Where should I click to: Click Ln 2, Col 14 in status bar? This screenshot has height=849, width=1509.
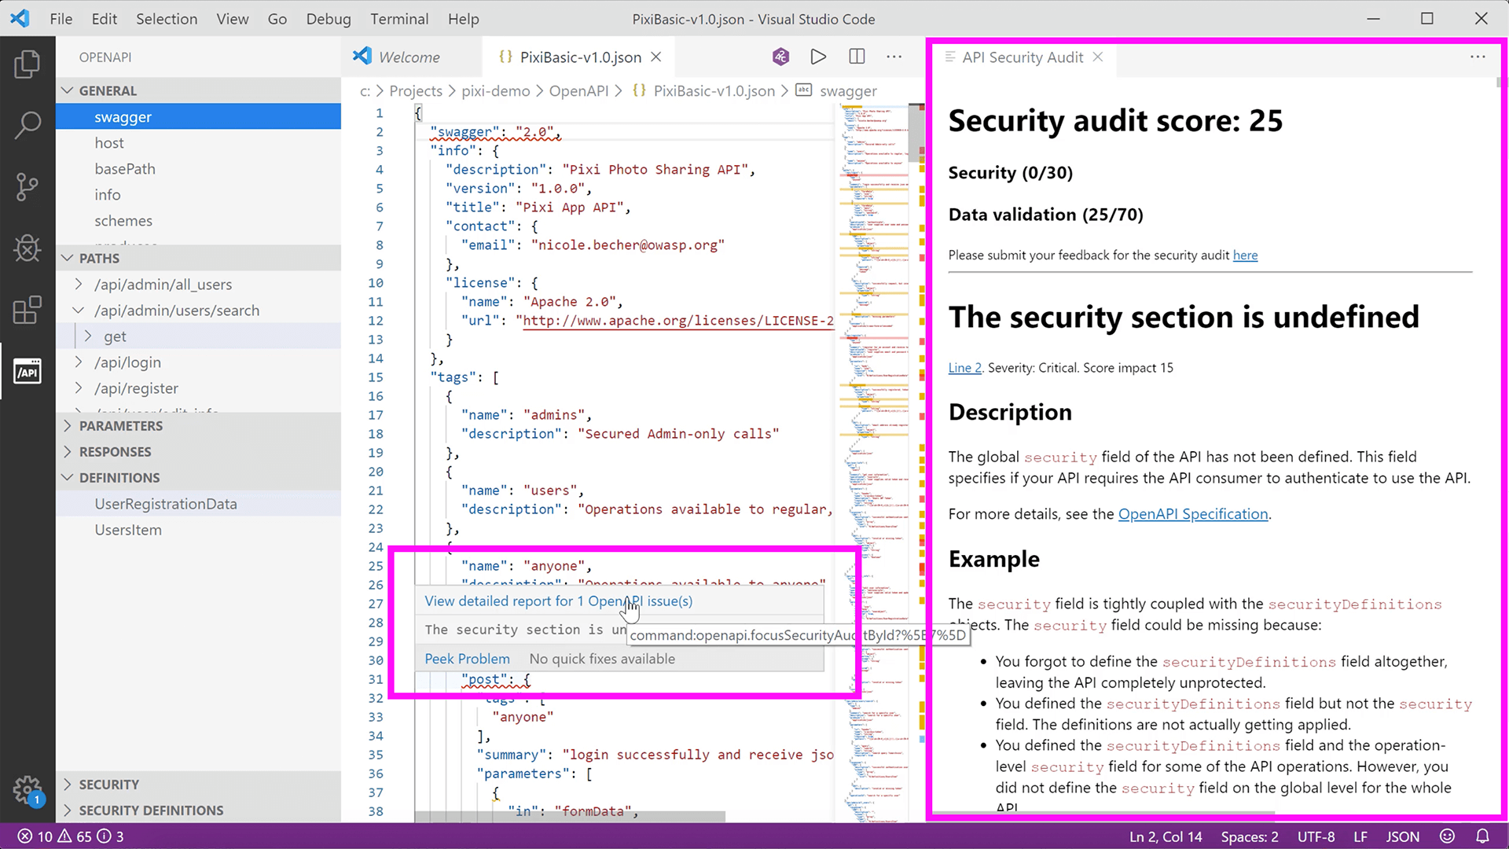pos(1166,836)
